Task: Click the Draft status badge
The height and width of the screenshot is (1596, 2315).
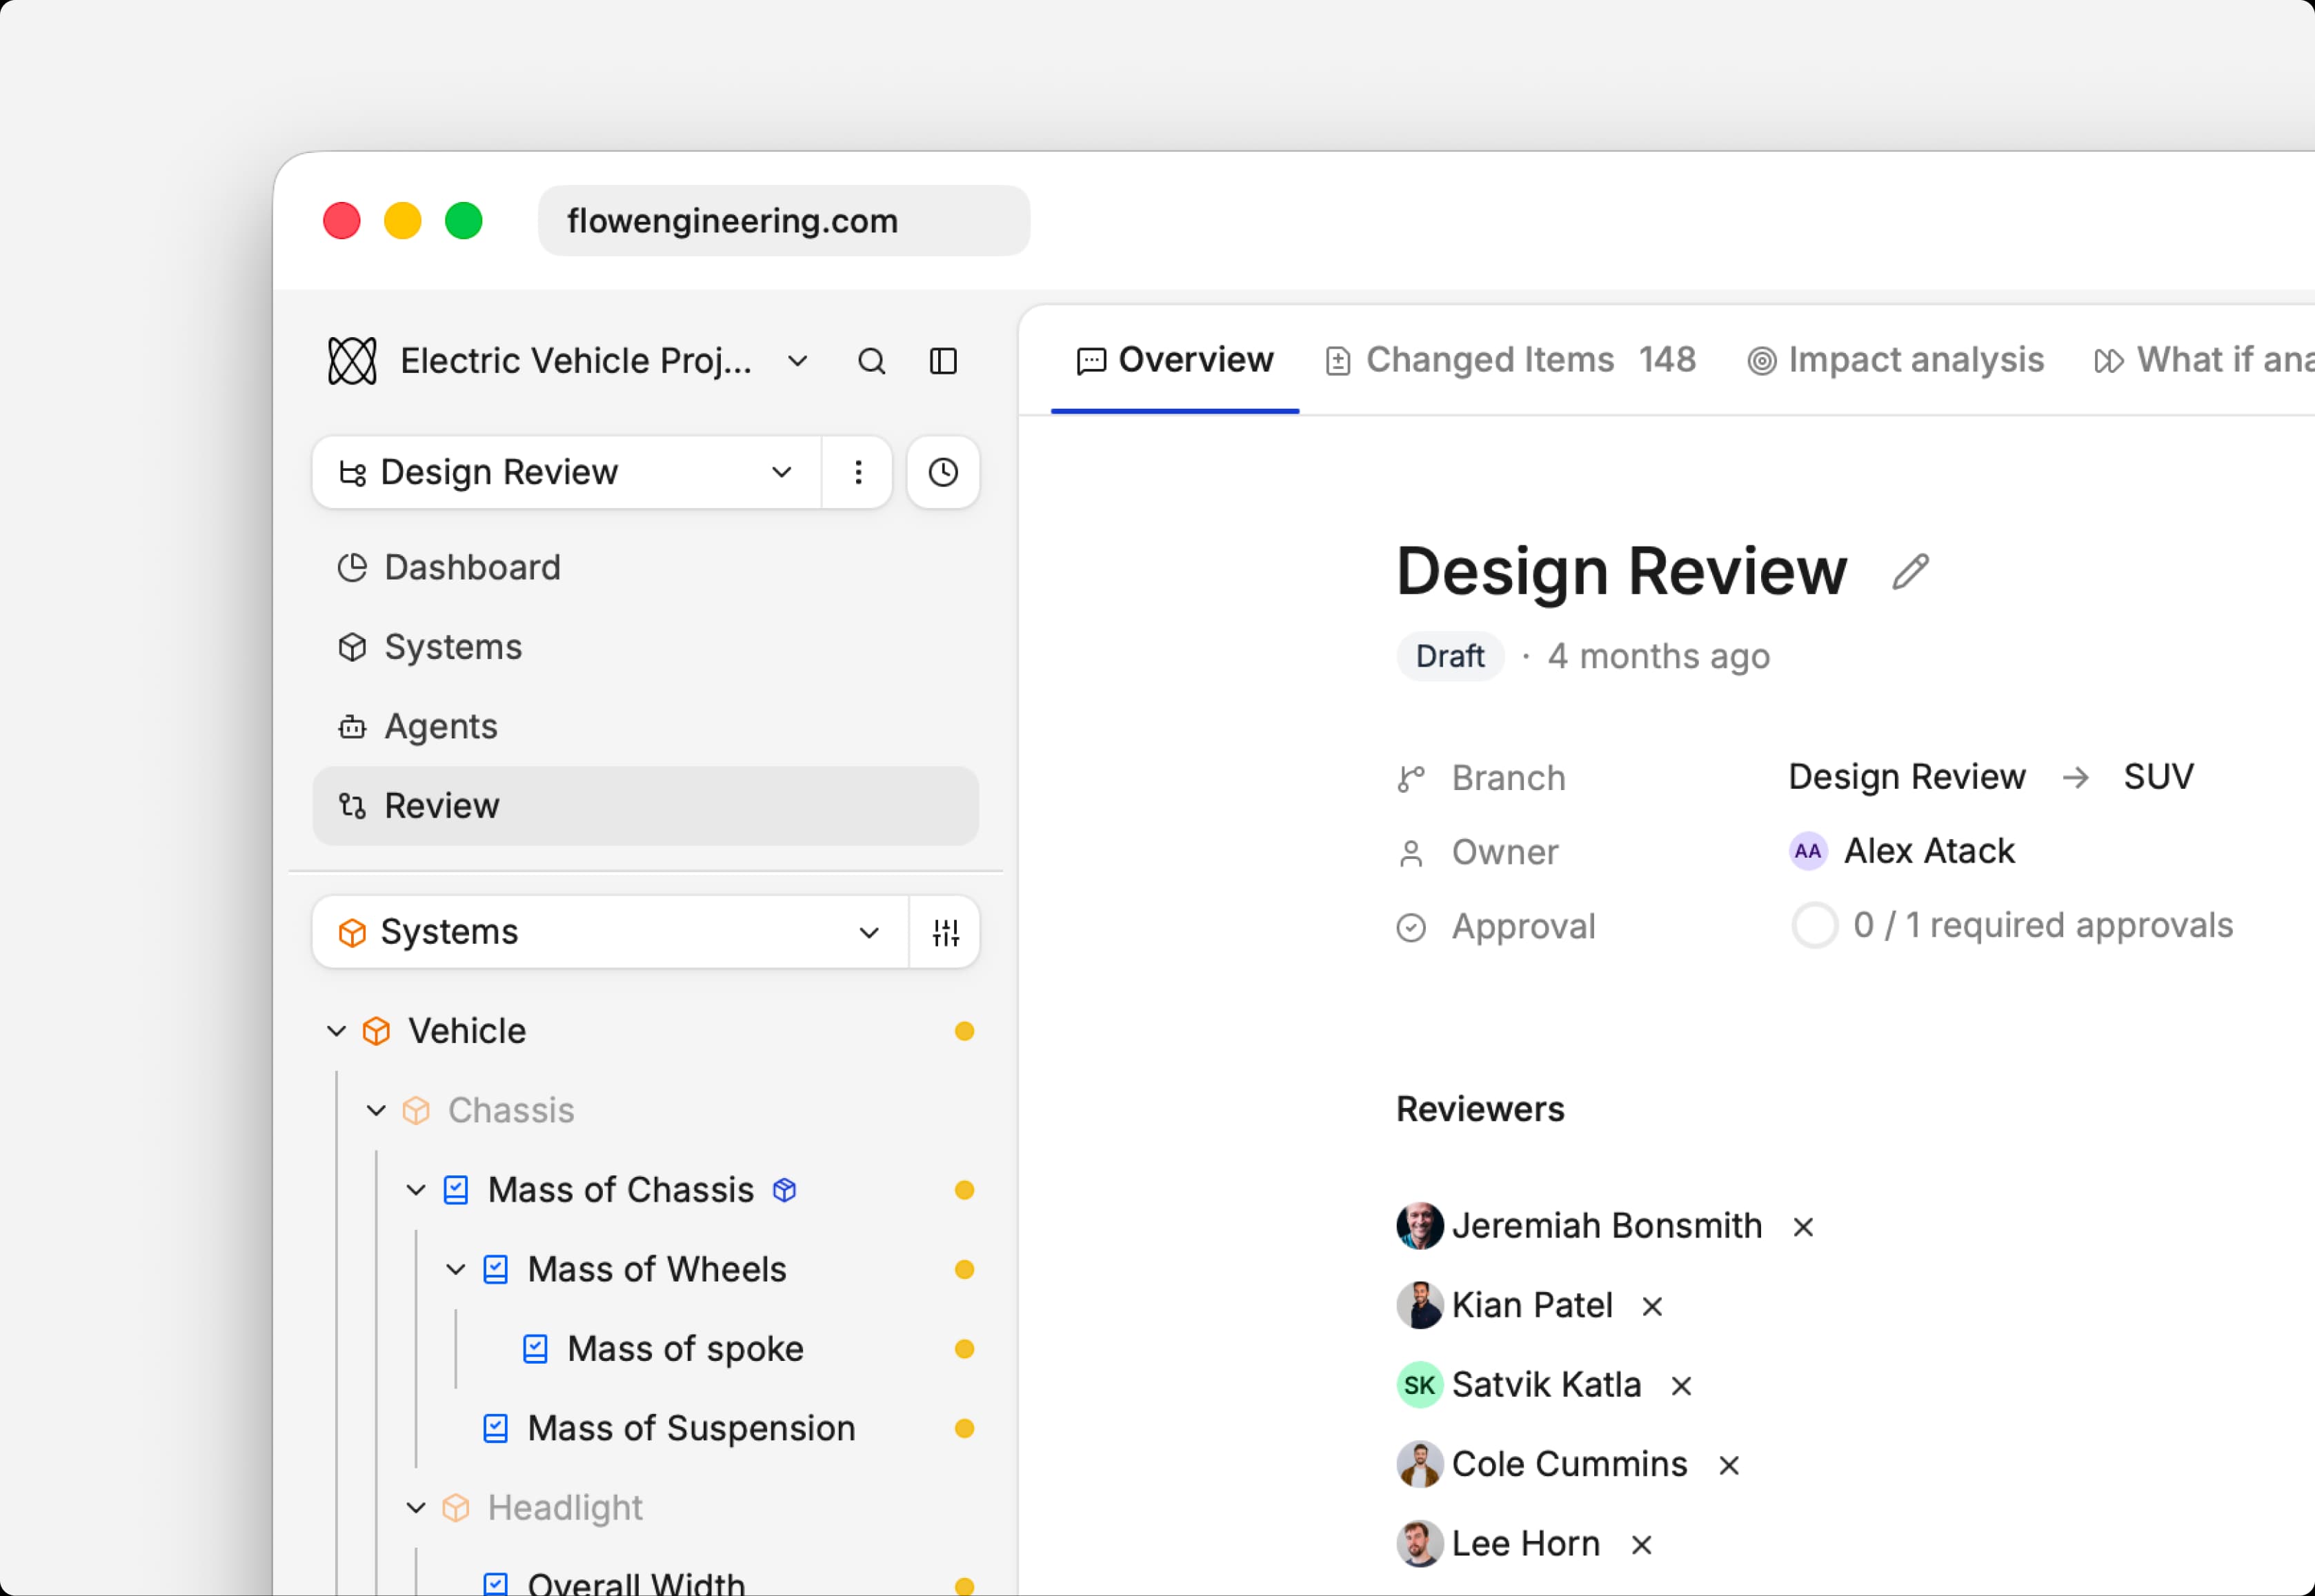Action: [x=1449, y=657]
